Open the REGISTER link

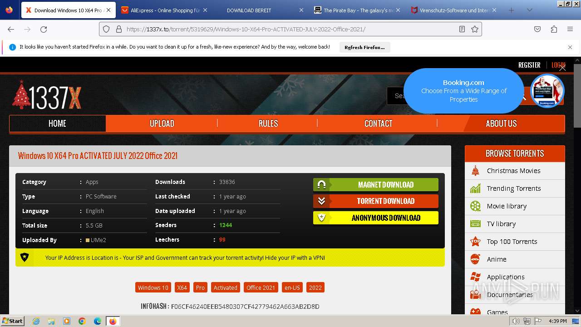click(x=529, y=65)
